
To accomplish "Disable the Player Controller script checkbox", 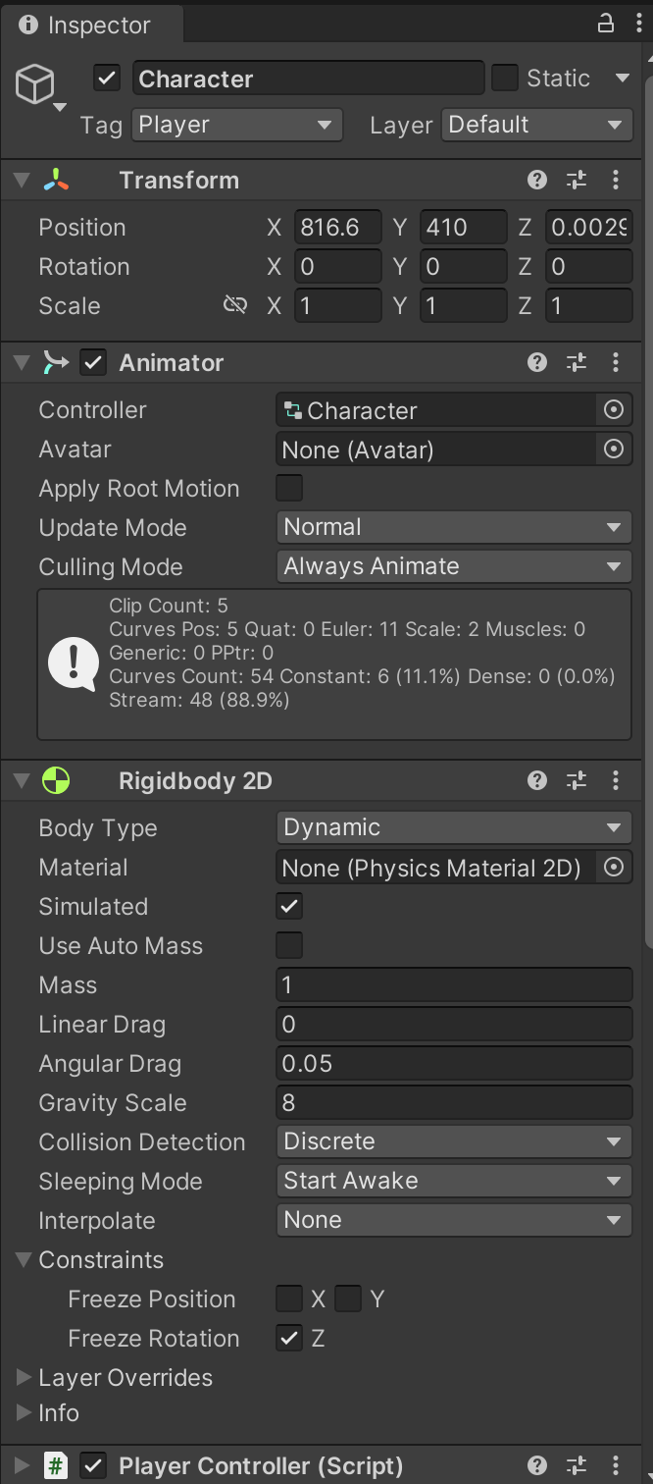I will (93, 1465).
